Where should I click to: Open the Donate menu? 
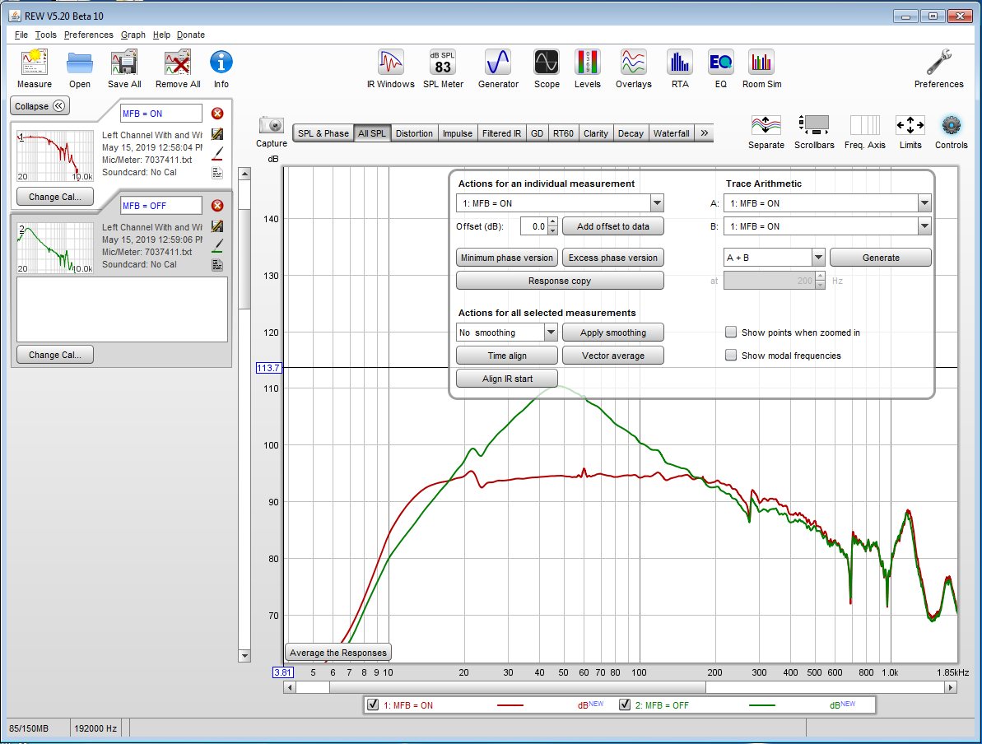190,35
